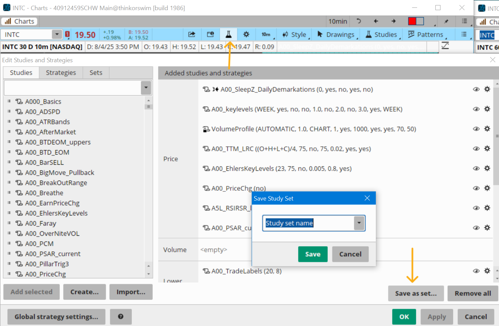
Task: Click the red and blue color swatch
Action: click(x=416, y=21)
